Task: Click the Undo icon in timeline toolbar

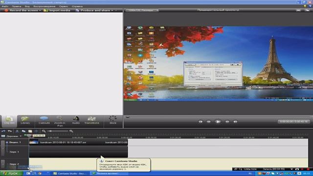Action: [3, 131]
